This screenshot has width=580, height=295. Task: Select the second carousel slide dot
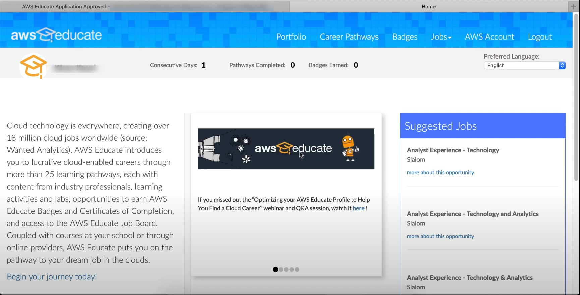281,269
